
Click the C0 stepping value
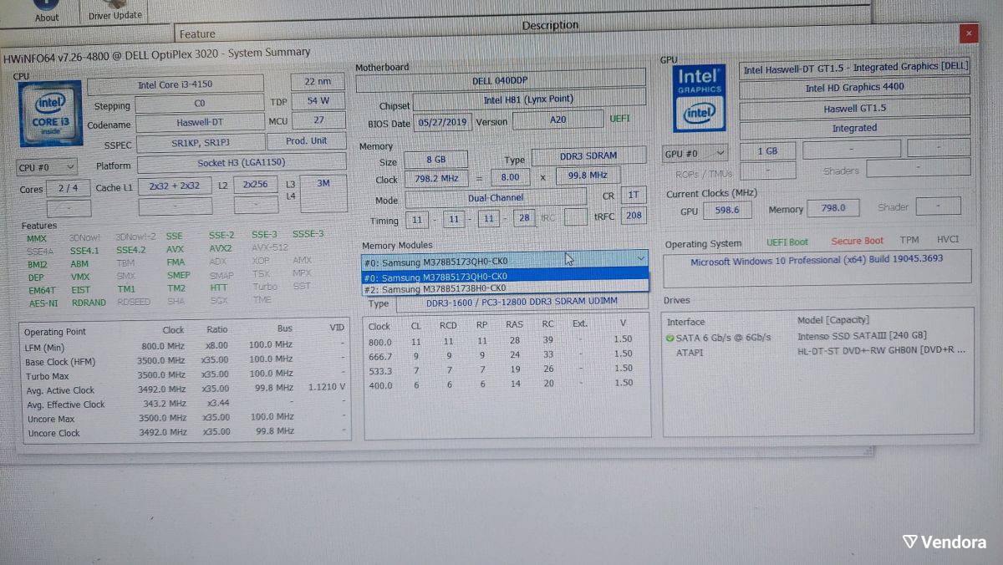[200, 104]
